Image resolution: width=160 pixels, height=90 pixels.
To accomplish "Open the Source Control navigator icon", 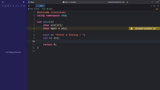I will pos(5,6).
